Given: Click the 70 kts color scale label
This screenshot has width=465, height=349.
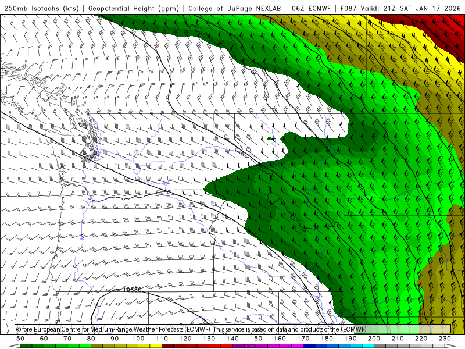Looking at the screenshot, I should click(x=67, y=339).
